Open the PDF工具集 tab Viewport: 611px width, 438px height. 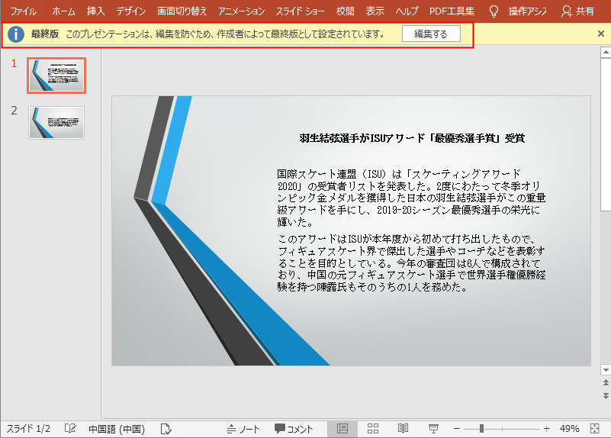point(452,11)
